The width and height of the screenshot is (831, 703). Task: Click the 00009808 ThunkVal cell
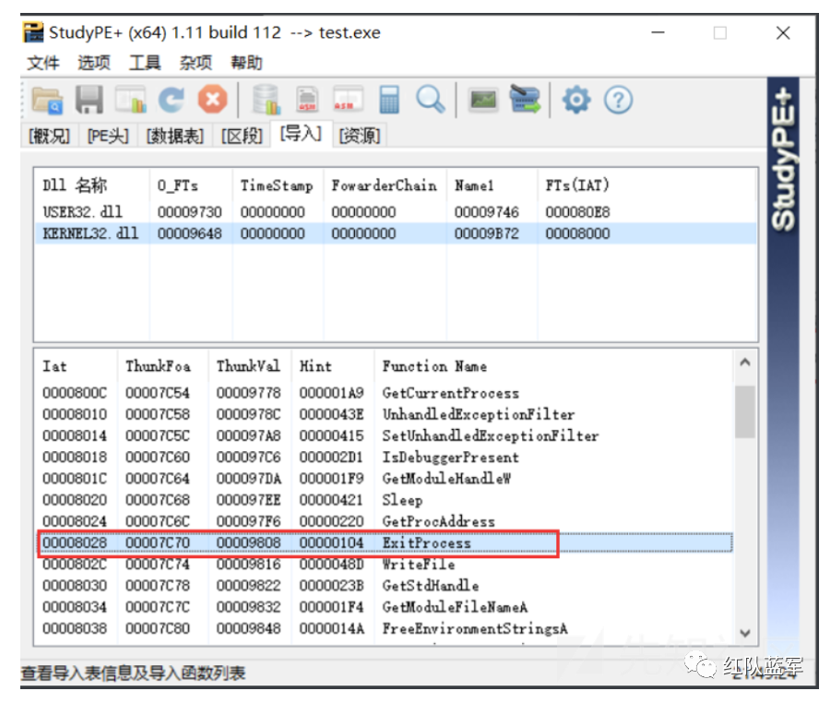tap(248, 542)
